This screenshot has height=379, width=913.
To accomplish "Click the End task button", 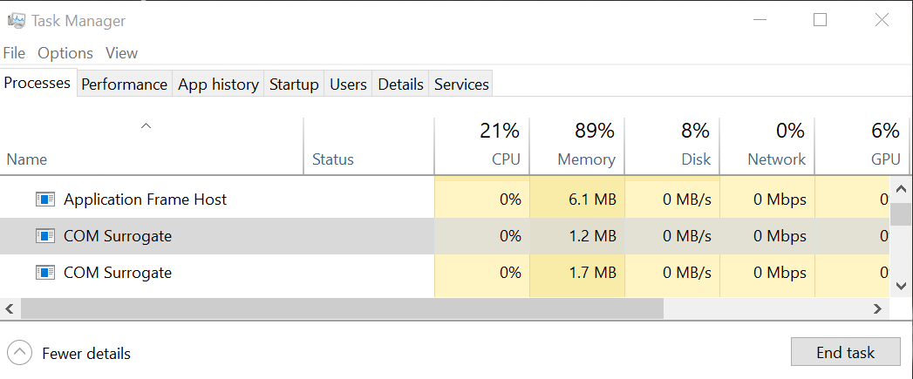I will tap(846, 352).
